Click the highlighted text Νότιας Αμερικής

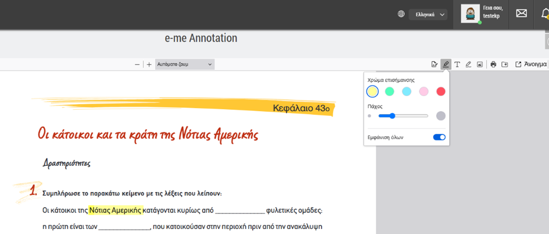(x=116, y=210)
